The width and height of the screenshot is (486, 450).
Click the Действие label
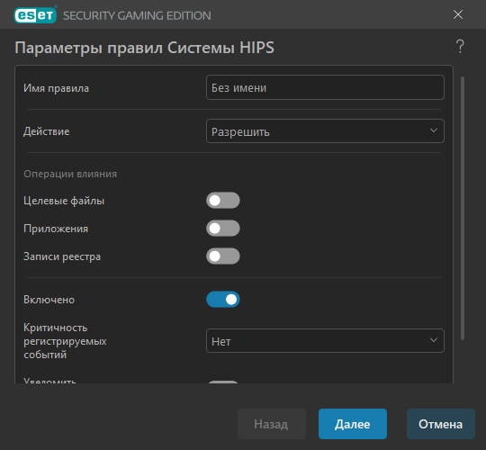47,131
